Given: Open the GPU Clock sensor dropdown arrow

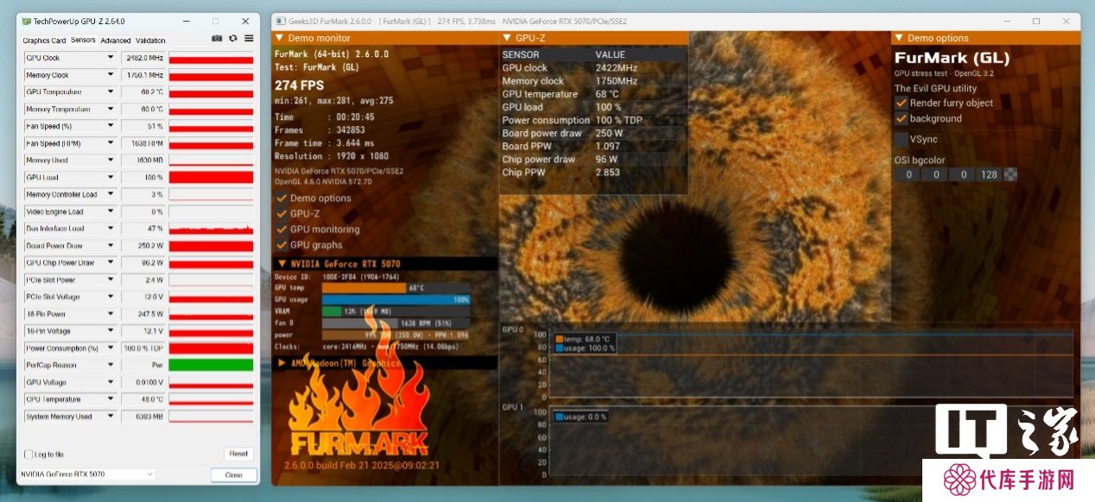Looking at the screenshot, I should (111, 58).
